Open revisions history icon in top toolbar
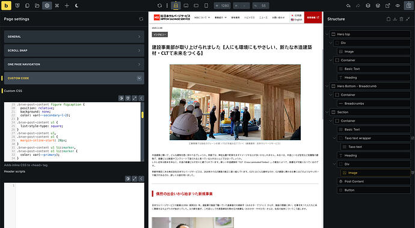Viewport: 415px width, 228px height. pos(368,5)
